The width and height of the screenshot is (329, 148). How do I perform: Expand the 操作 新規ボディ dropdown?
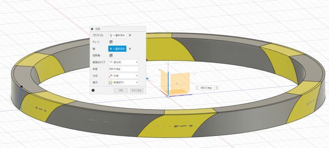(x=123, y=82)
